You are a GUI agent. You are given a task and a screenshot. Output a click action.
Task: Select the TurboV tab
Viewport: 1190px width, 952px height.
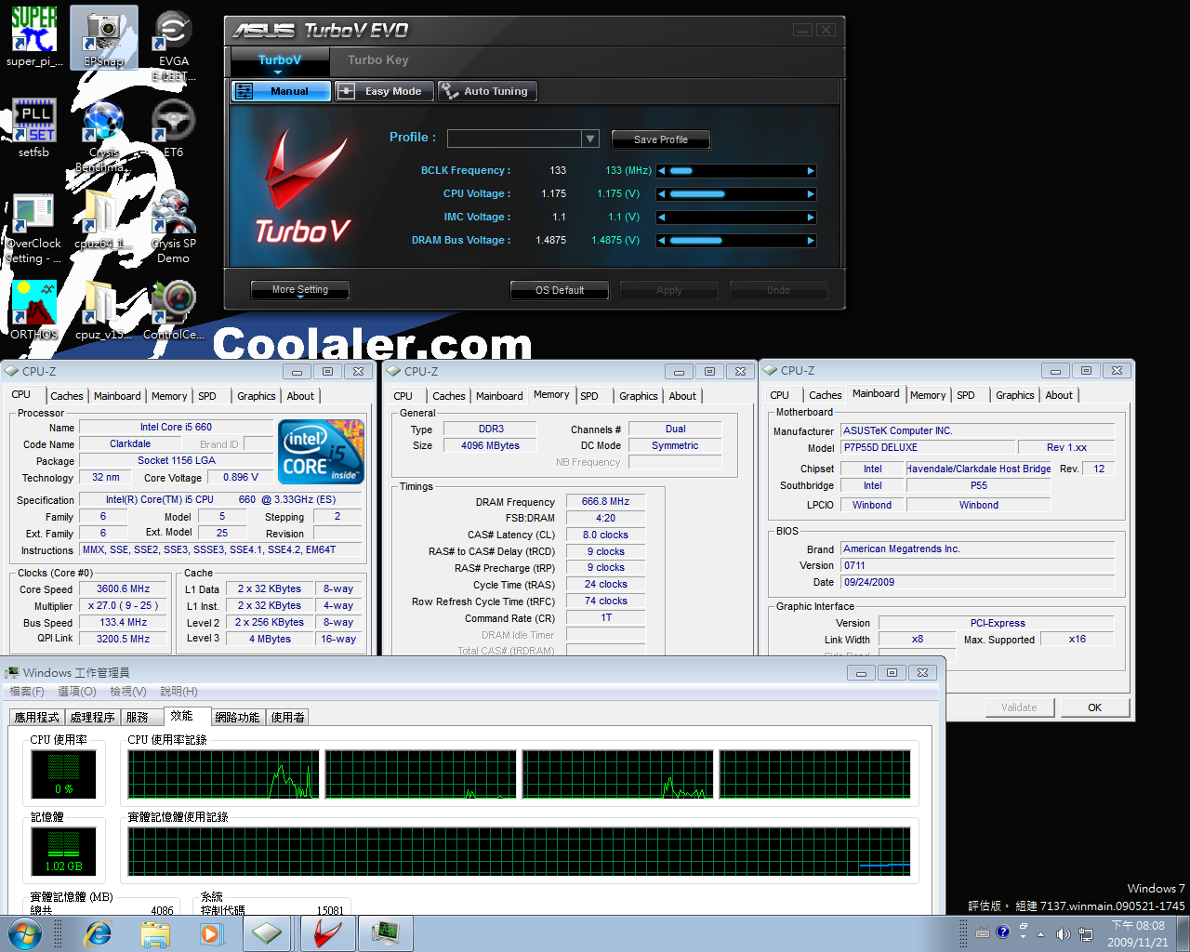tap(280, 60)
